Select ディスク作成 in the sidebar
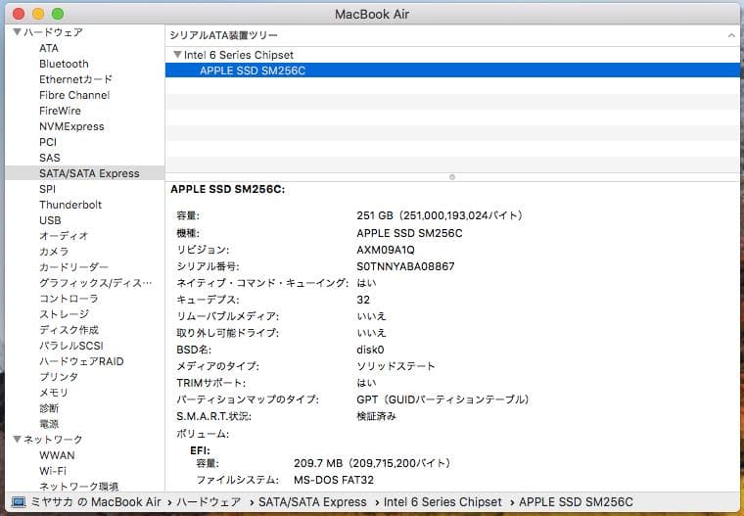 coord(69,330)
